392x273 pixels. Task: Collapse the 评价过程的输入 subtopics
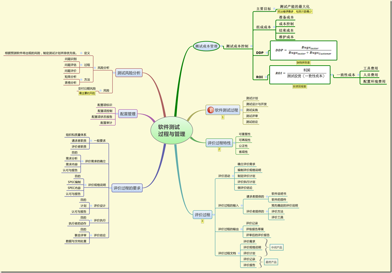click(242, 206)
